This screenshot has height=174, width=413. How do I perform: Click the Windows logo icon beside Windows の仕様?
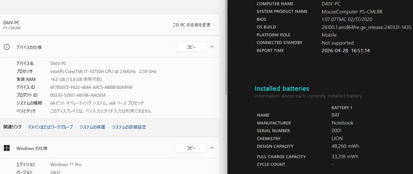pos(7,148)
